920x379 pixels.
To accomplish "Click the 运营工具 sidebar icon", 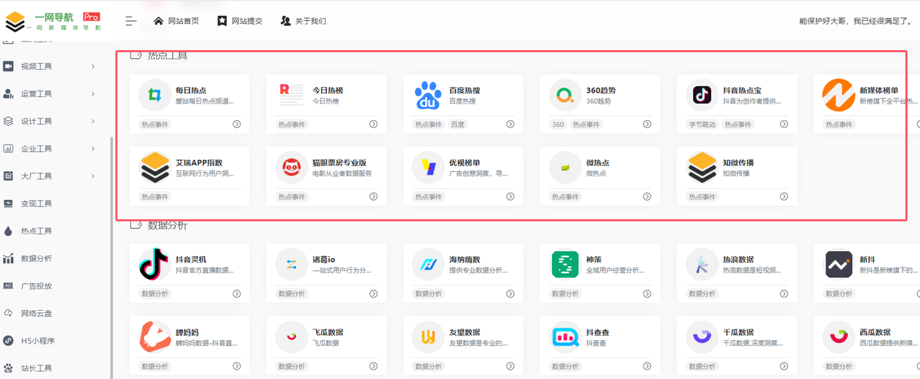I will pyautogui.click(x=9, y=93).
